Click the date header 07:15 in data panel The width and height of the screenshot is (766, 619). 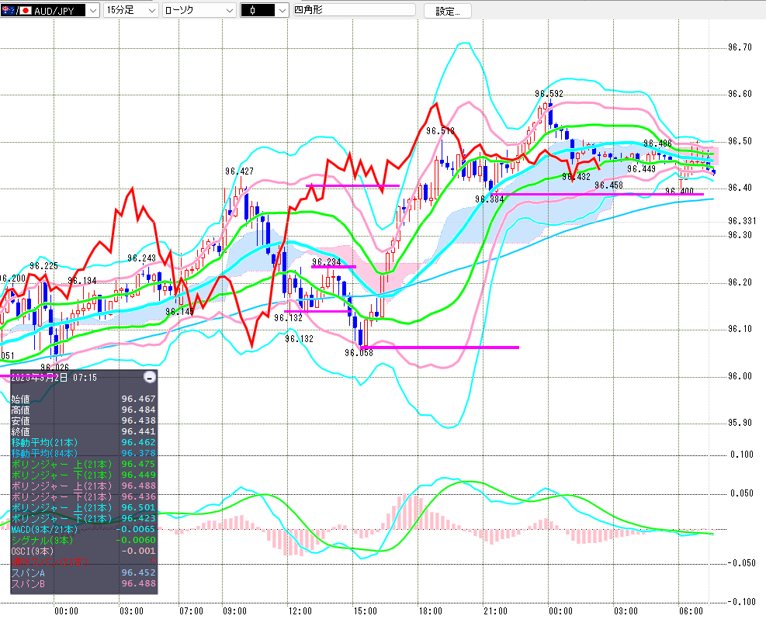(54, 377)
